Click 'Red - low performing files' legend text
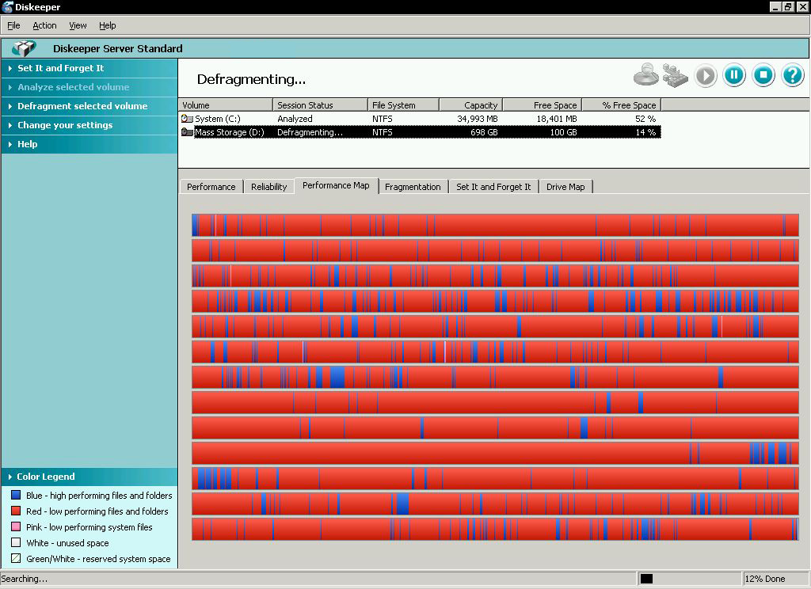 97,511
